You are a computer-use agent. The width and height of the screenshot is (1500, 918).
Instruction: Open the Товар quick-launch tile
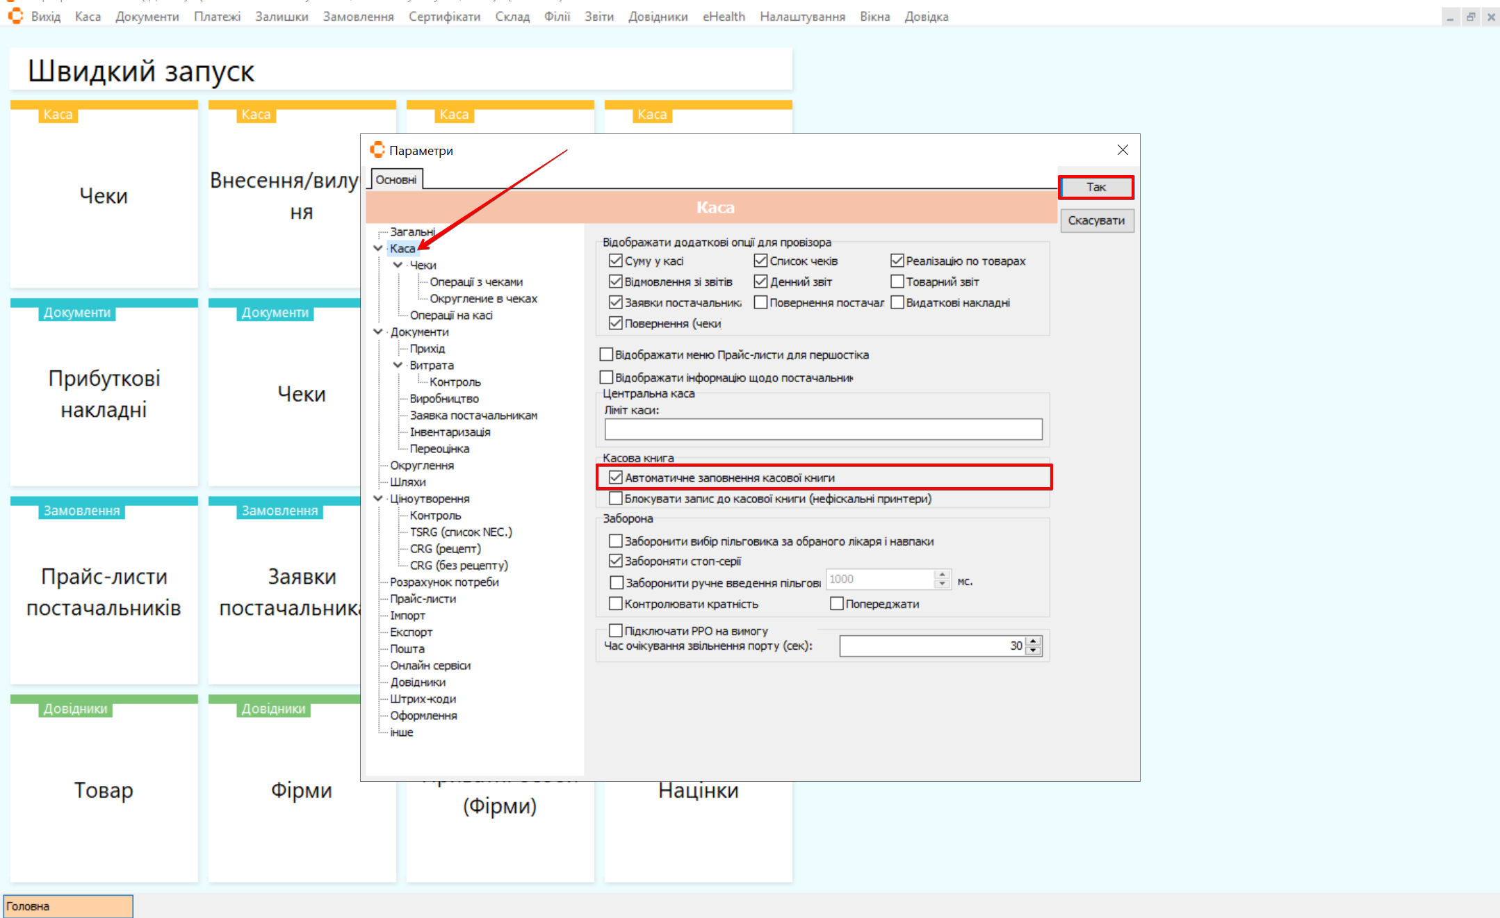(x=104, y=789)
